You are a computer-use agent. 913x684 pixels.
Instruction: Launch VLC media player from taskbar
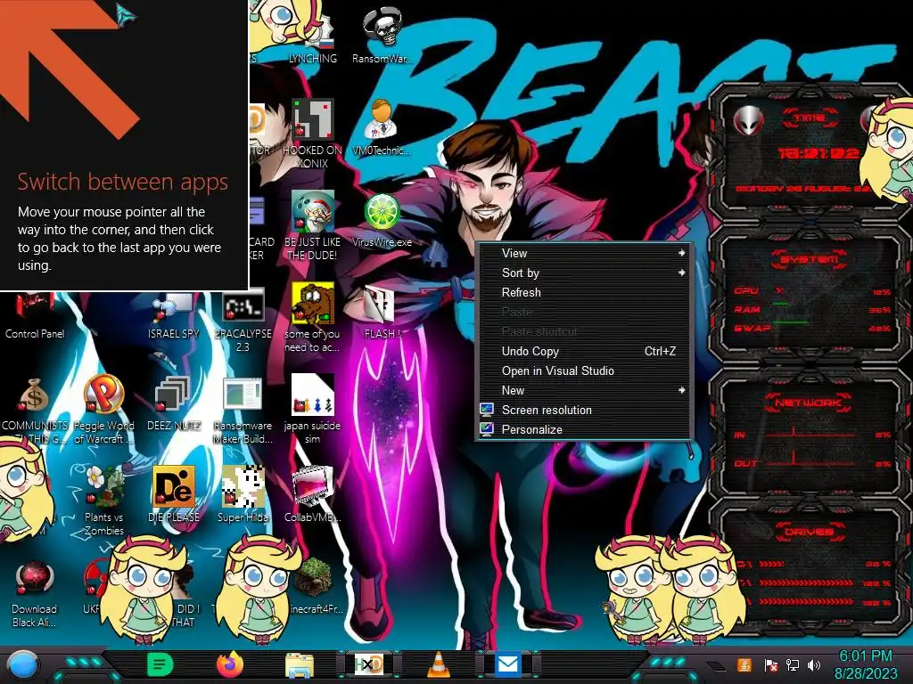[x=439, y=664]
